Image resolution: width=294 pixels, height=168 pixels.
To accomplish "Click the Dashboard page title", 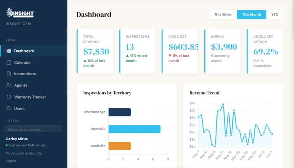I will click(x=94, y=14).
